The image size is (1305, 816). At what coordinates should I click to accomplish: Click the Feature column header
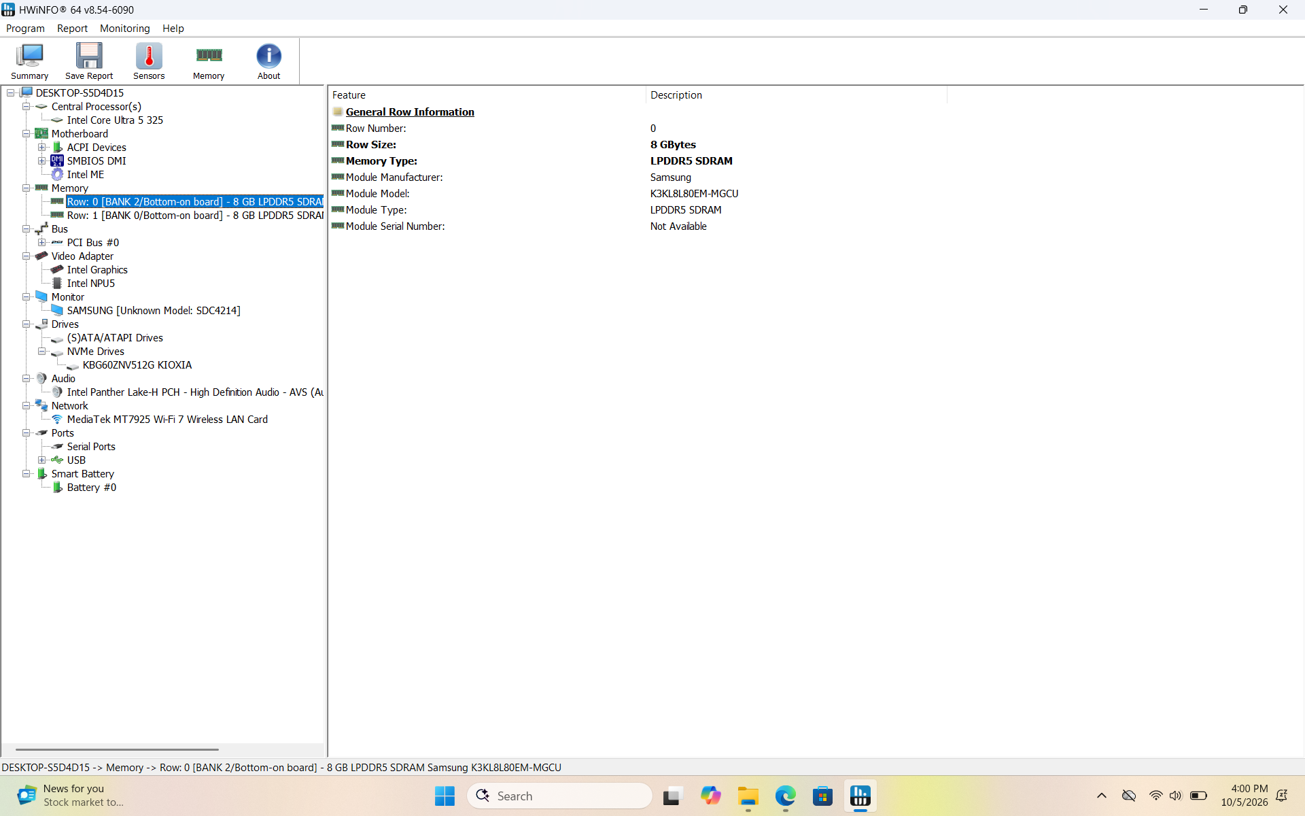click(487, 95)
